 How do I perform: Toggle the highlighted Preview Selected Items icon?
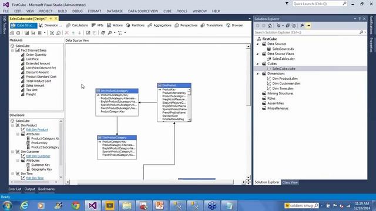(308, 26)
